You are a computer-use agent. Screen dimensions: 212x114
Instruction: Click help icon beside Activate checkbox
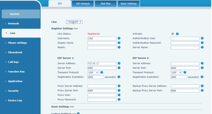177,34
